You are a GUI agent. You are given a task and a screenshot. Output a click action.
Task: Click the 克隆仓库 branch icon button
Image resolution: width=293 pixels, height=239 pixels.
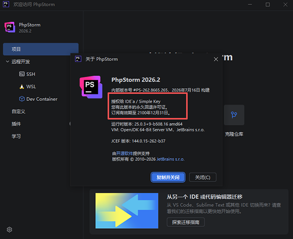[234, 115]
